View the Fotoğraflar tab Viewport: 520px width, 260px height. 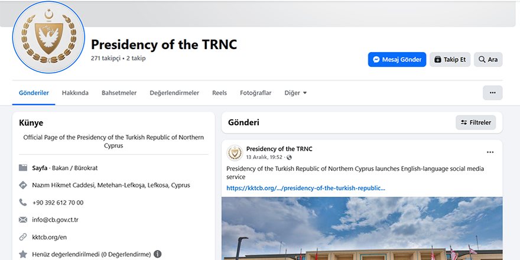point(255,93)
